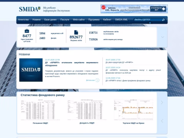Click the 8477 registered subjects number
Screen dimensions: 184x138
point(27,36)
